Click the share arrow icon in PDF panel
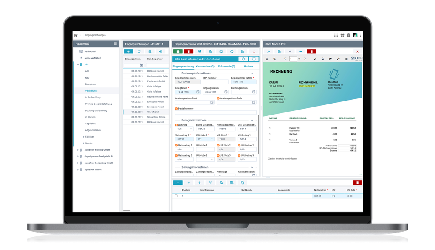This screenshot has height=250, width=435. (268, 51)
